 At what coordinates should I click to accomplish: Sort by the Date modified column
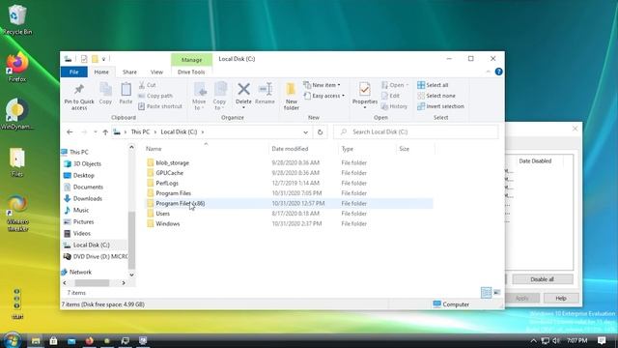(290, 149)
